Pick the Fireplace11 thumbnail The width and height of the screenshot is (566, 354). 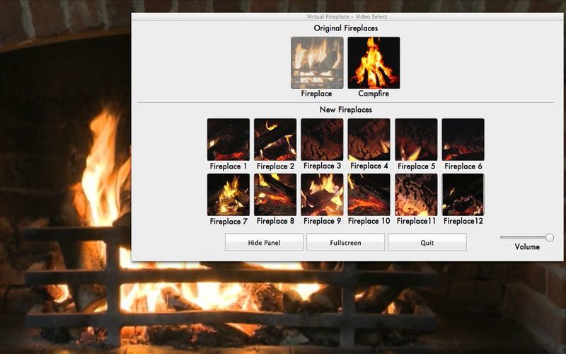pos(416,195)
